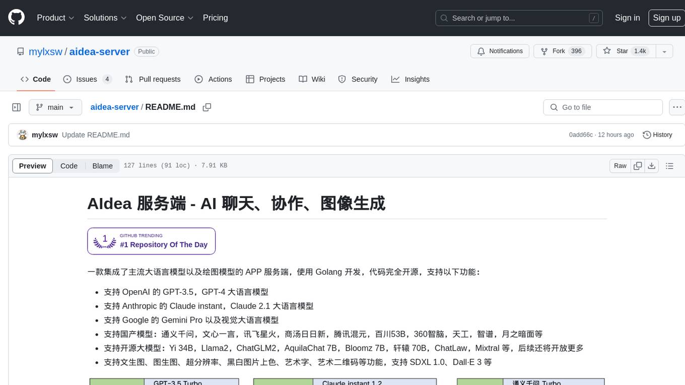Switch to the Code tab
The height and width of the screenshot is (385, 685).
click(35, 79)
